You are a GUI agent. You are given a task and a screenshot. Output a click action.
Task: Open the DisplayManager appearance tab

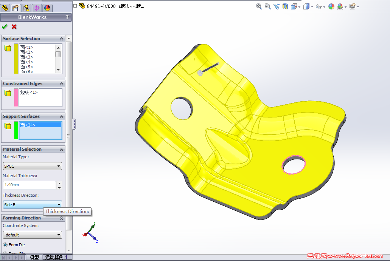click(x=47, y=8)
